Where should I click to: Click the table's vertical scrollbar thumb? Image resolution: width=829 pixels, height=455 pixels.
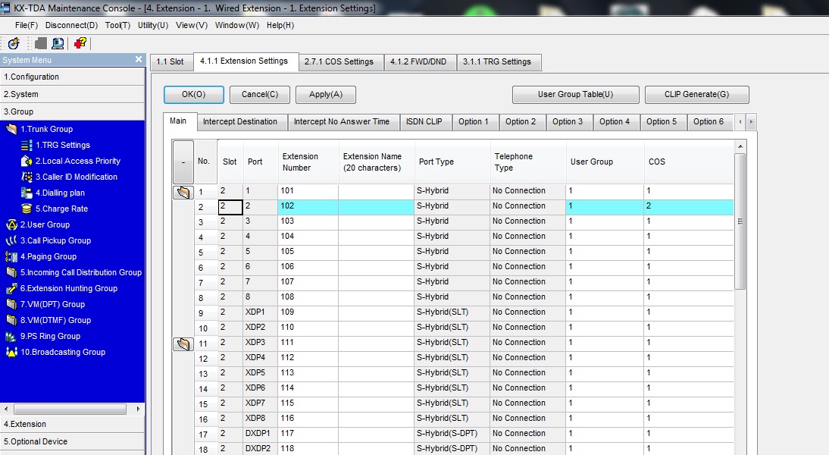coord(740,221)
